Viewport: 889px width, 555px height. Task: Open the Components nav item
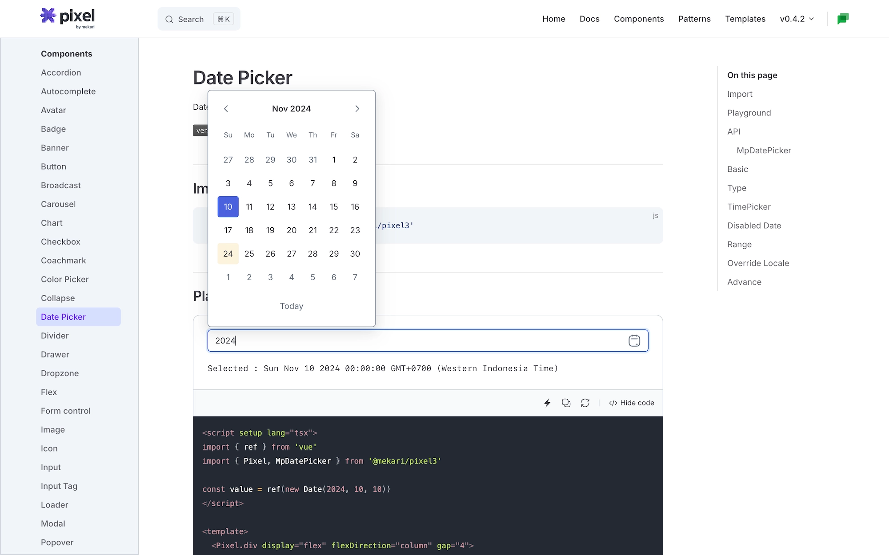pyautogui.click(x=639, y=19)
